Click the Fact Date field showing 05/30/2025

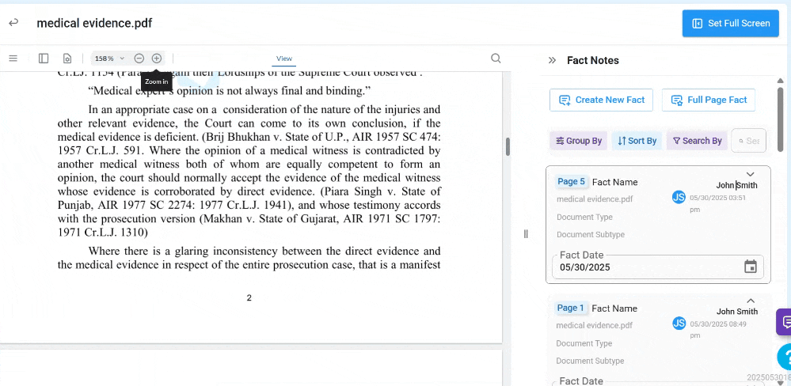coord(657,267)
